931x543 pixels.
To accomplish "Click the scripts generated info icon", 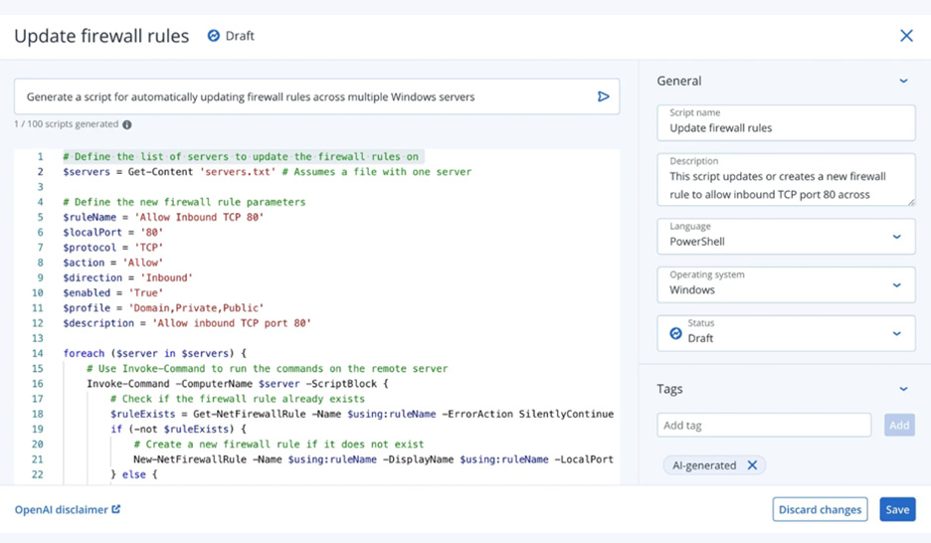I will click(127, 124).
